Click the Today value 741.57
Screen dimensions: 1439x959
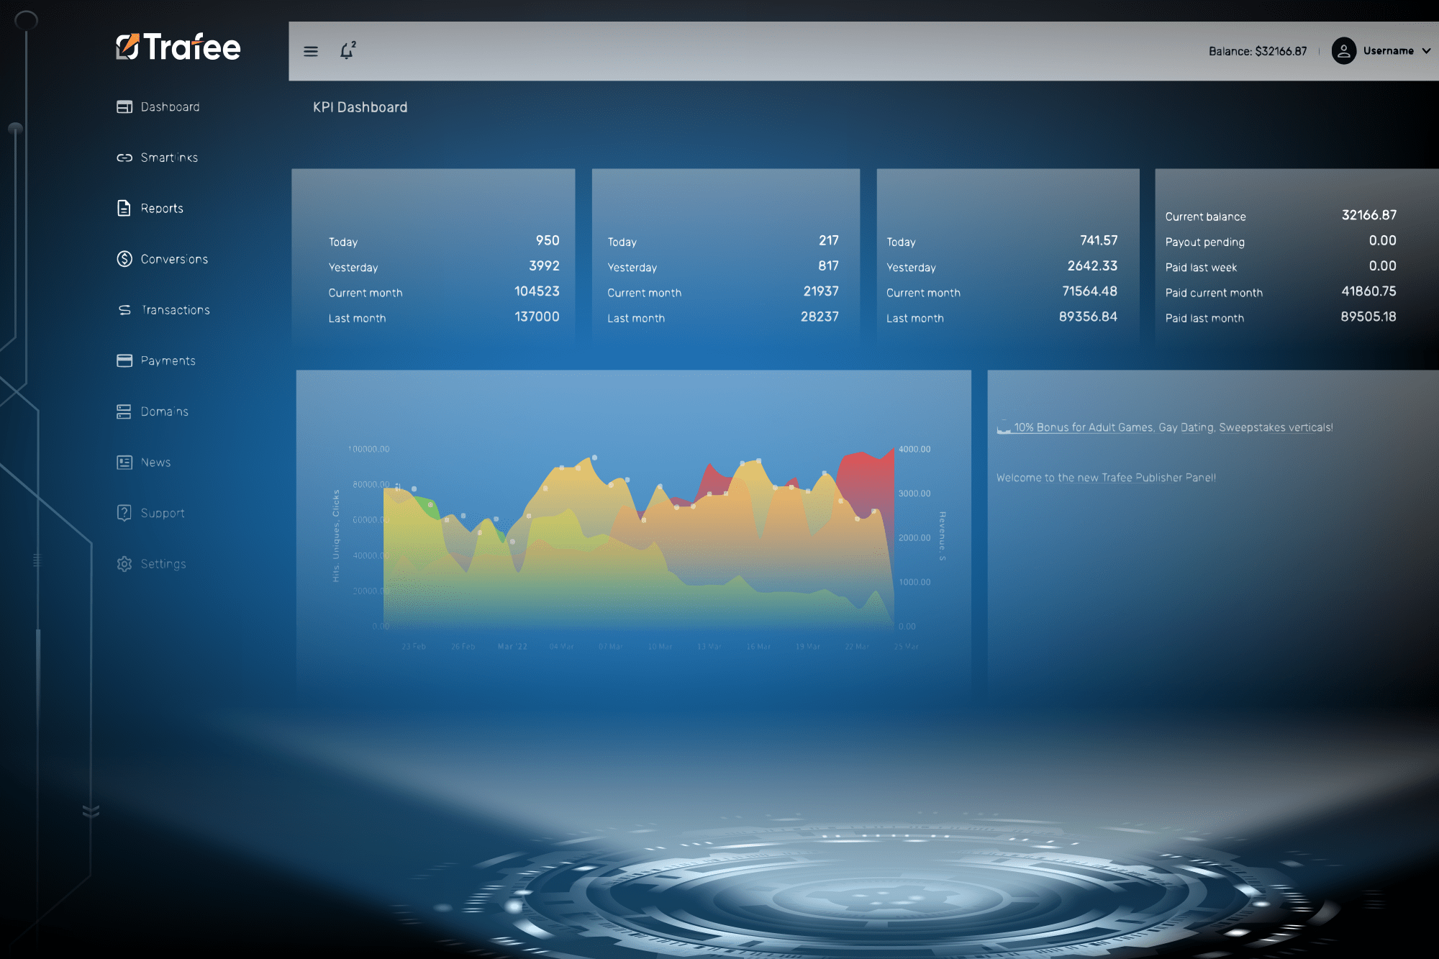coord(1099,240)
